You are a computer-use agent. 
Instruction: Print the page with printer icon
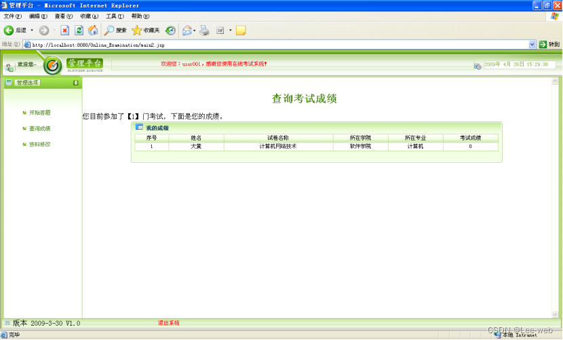[x=204, y=31]
